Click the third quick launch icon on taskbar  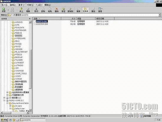18,120
